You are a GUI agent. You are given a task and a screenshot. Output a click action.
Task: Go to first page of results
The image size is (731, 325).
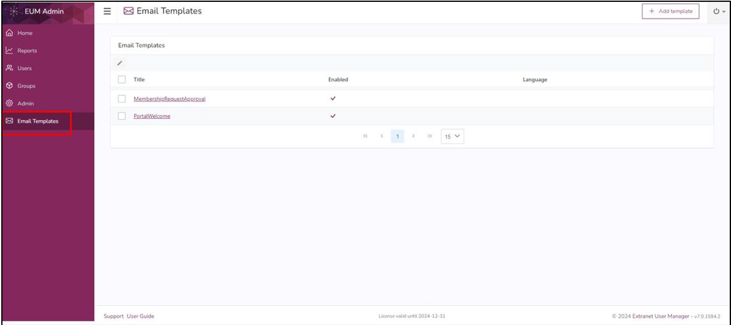click(365, 136)
